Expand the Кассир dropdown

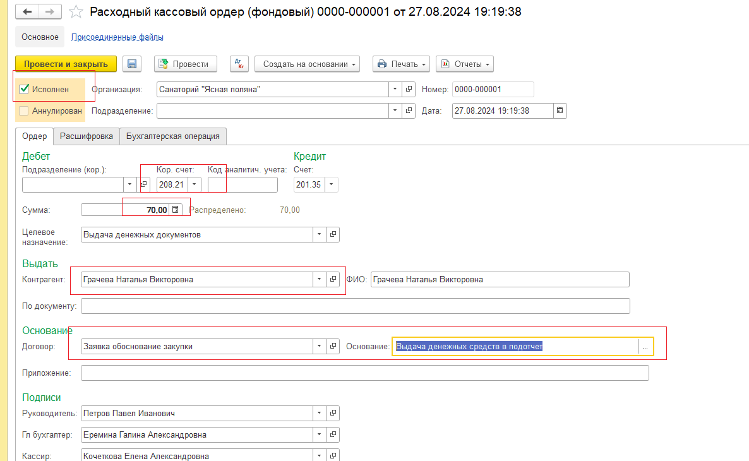coord(319,456)
